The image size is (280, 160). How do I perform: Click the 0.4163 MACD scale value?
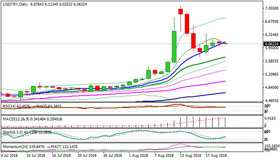pos(271,118)
